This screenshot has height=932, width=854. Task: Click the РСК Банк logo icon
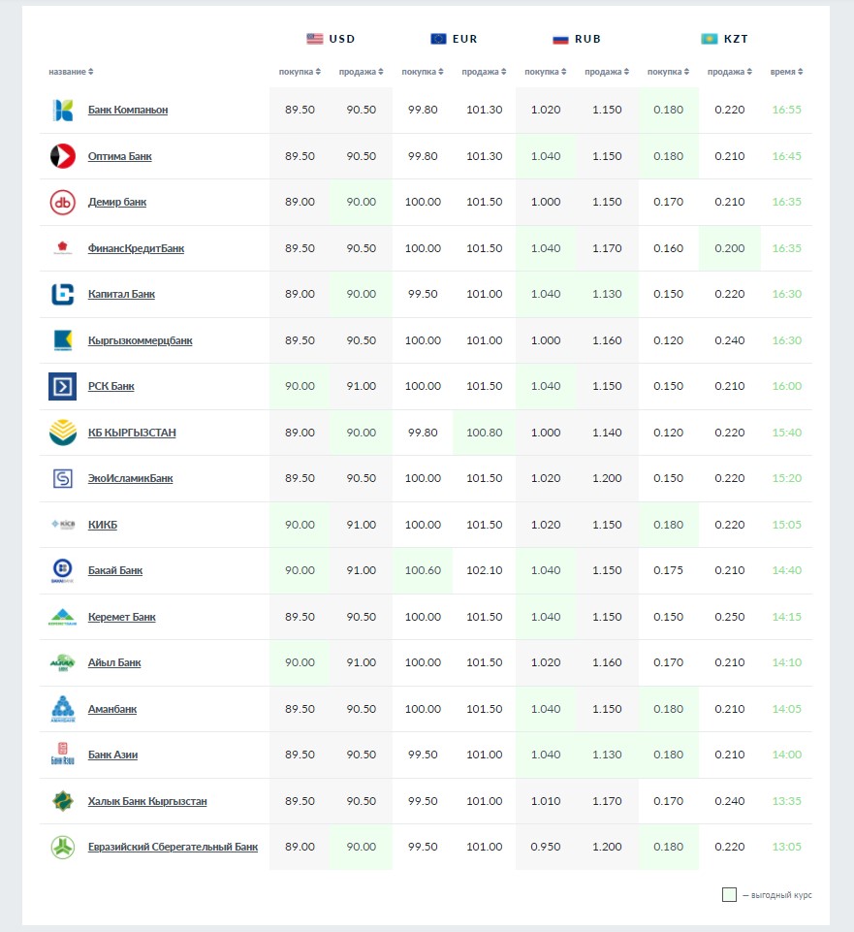[x=62, y=387]
